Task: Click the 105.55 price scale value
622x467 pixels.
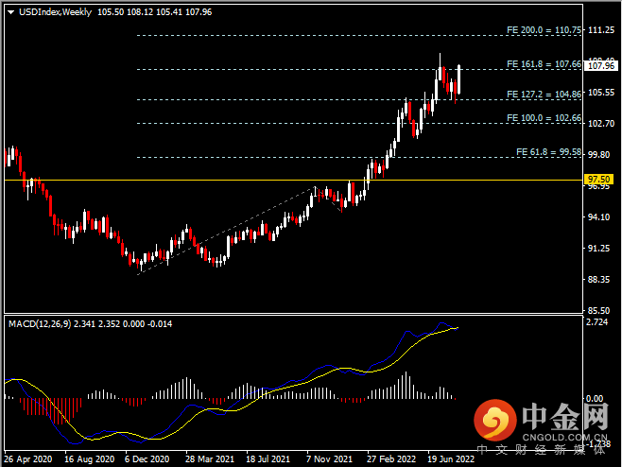Action: [x=601, y=93]
